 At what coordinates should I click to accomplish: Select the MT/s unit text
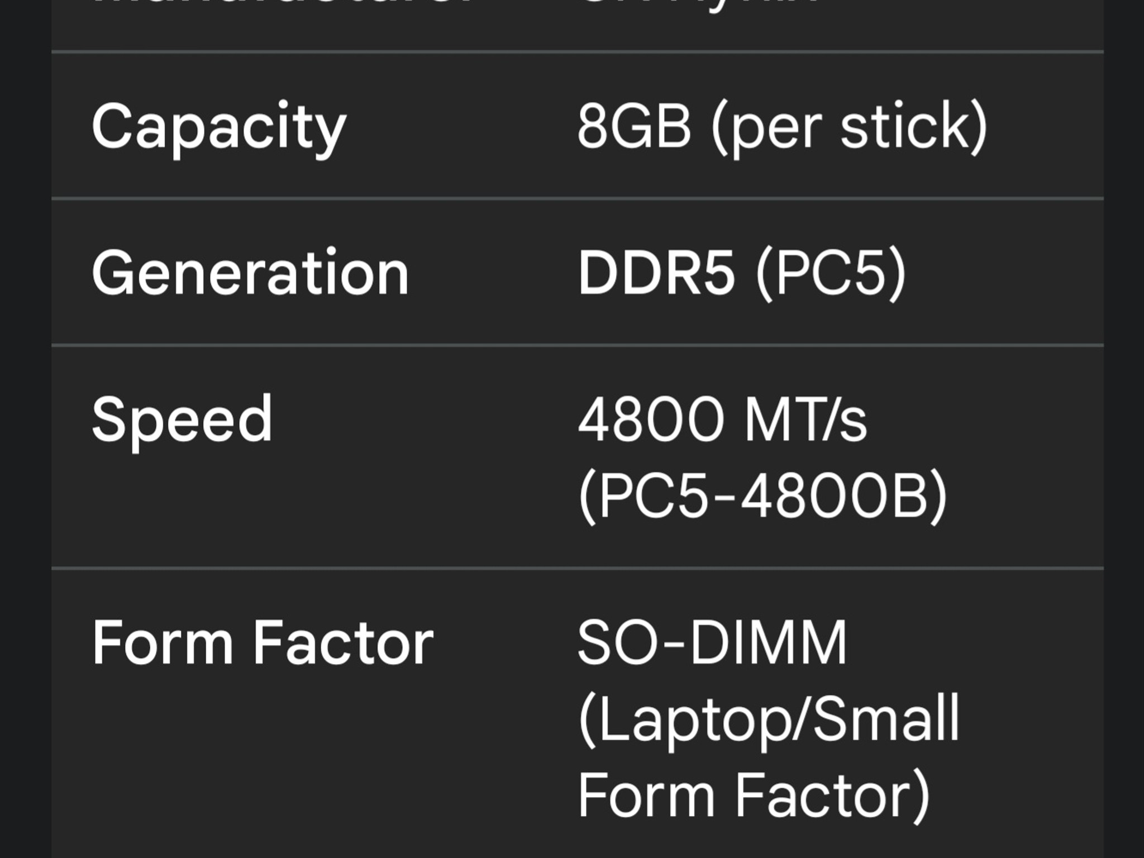tap(806, 419)
